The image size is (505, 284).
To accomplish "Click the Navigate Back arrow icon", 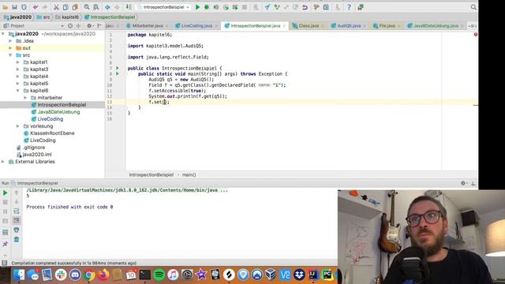I will (x=107, y=7).
